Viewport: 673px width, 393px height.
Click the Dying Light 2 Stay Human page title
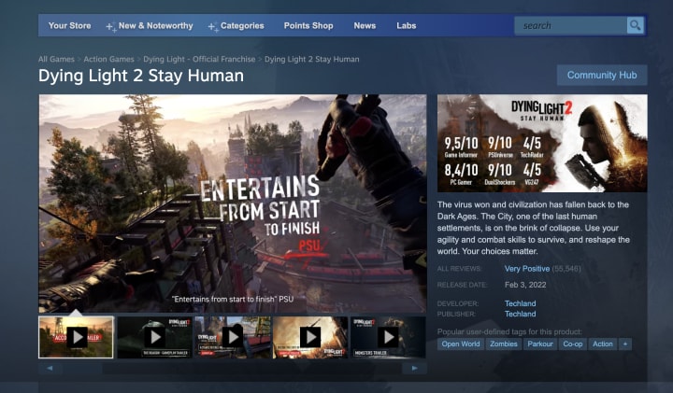pos(141,76)
